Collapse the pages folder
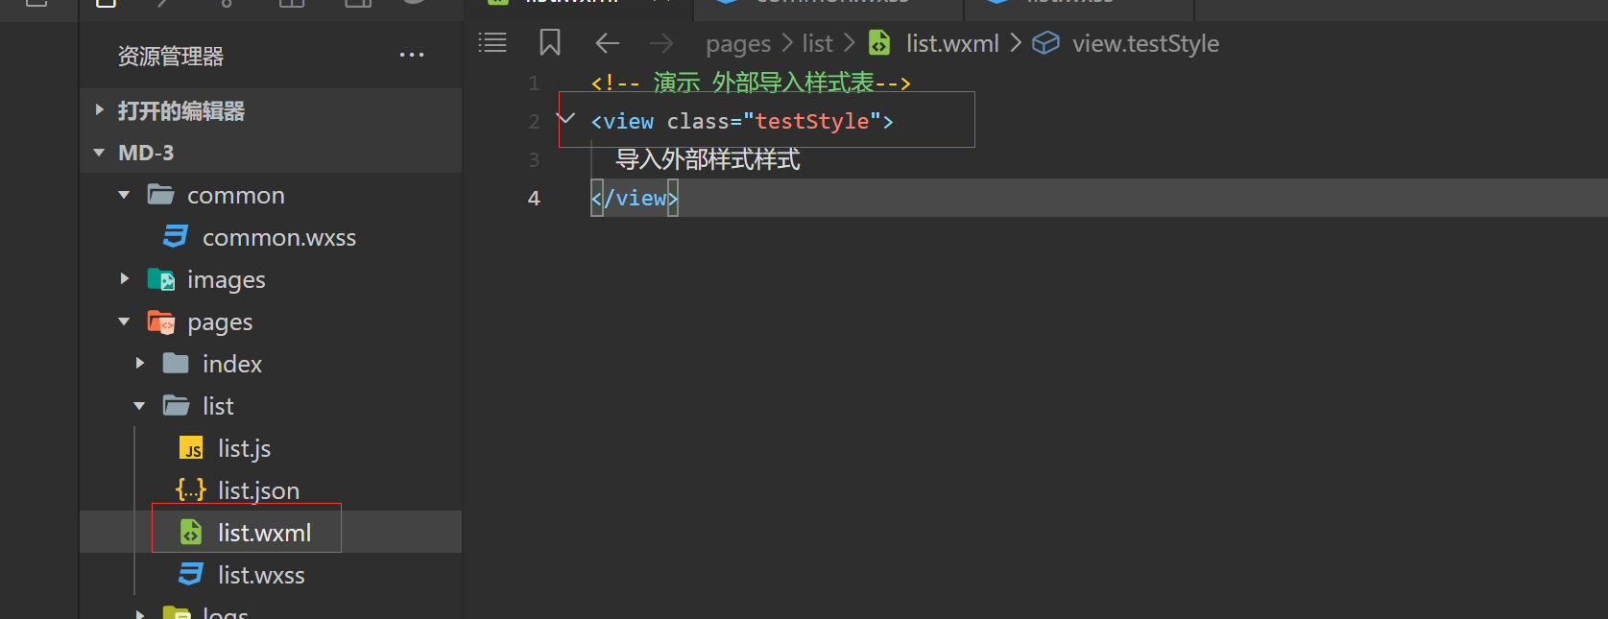The height and width of the screenshot is (619, 1608). (x=125, y=321)
